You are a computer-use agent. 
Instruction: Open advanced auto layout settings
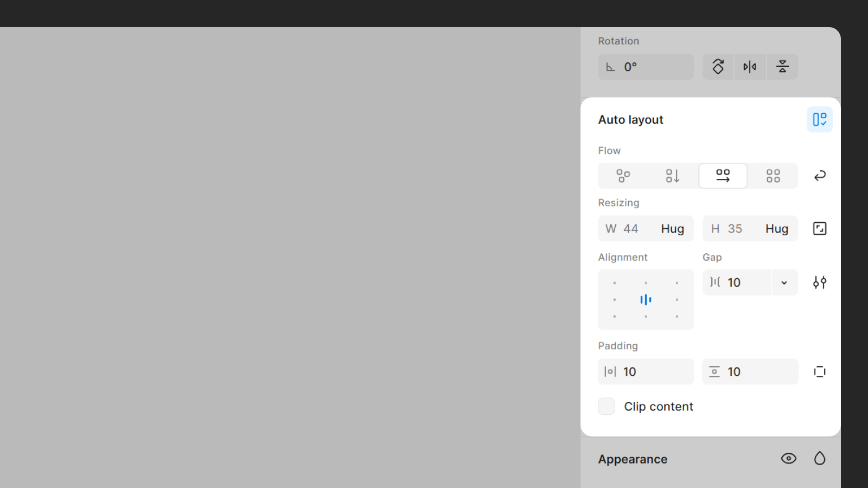tap(819, 282)
